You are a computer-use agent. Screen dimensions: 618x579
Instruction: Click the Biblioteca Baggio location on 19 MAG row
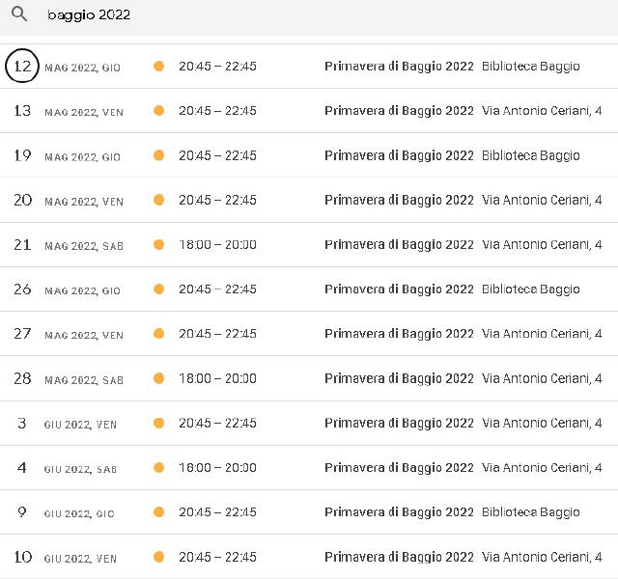pos(530,155)
